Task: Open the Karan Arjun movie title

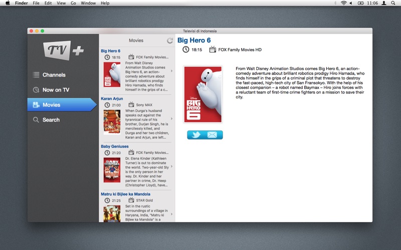Action: pyautogui.click(x=112, y=98)
